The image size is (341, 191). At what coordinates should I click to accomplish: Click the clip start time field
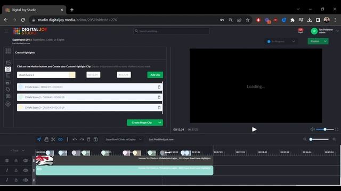(93, 75)
